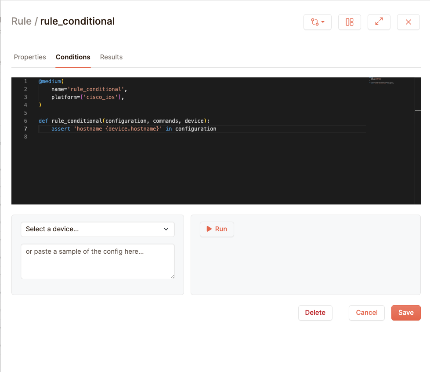Switch to the Properties tab
Viewport: 430px width, 372px height.
pos(30,57)
